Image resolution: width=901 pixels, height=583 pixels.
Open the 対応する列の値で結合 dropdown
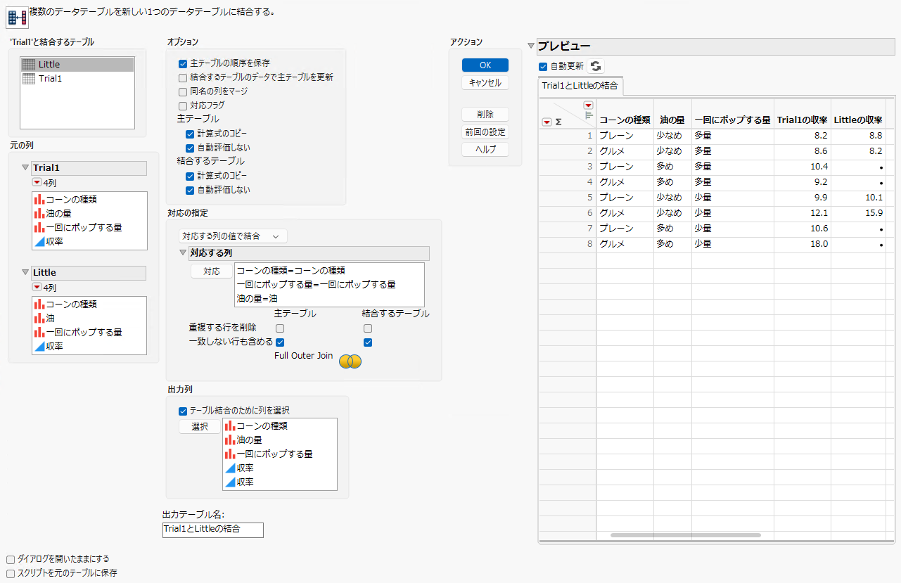point(233,236)
